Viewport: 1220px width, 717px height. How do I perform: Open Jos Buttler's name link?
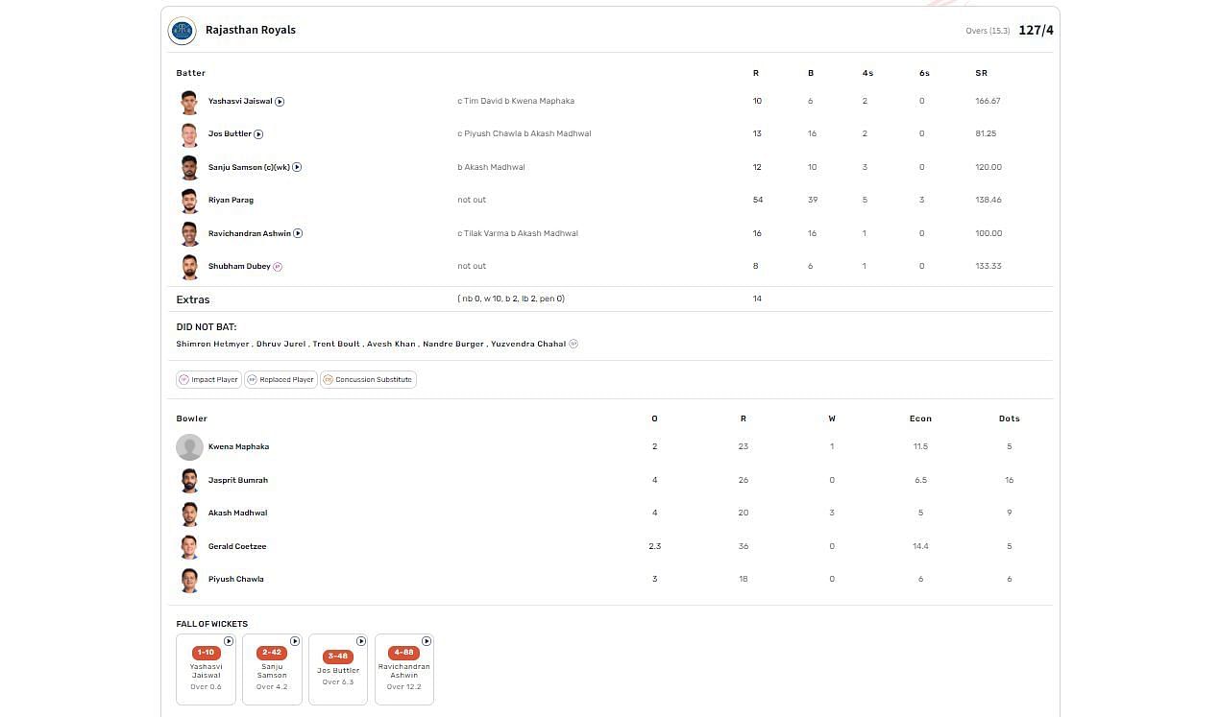pos(230,134)
